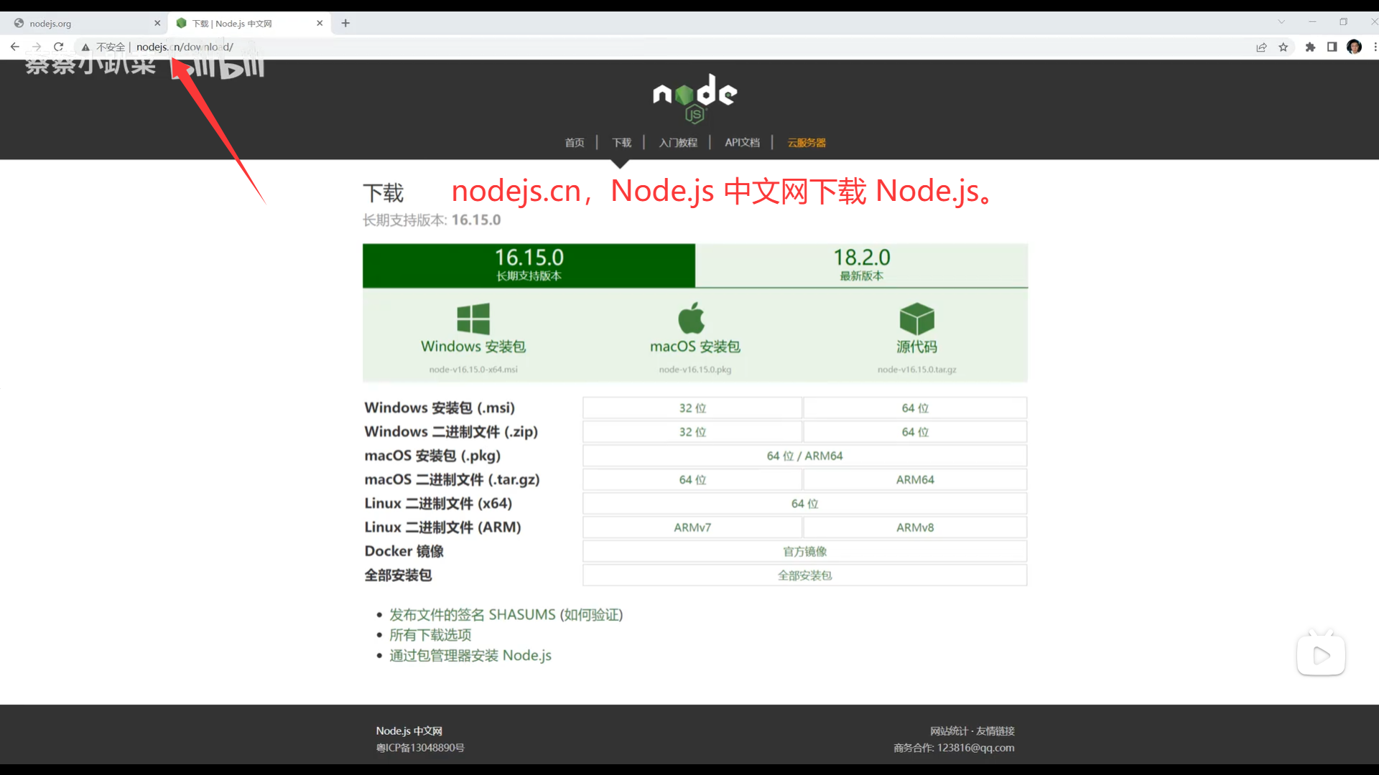The width and height of the screenshot is (1379, 775).
Task: Click the ARMv8 Linux binary button
Action: tap(915, 527)
